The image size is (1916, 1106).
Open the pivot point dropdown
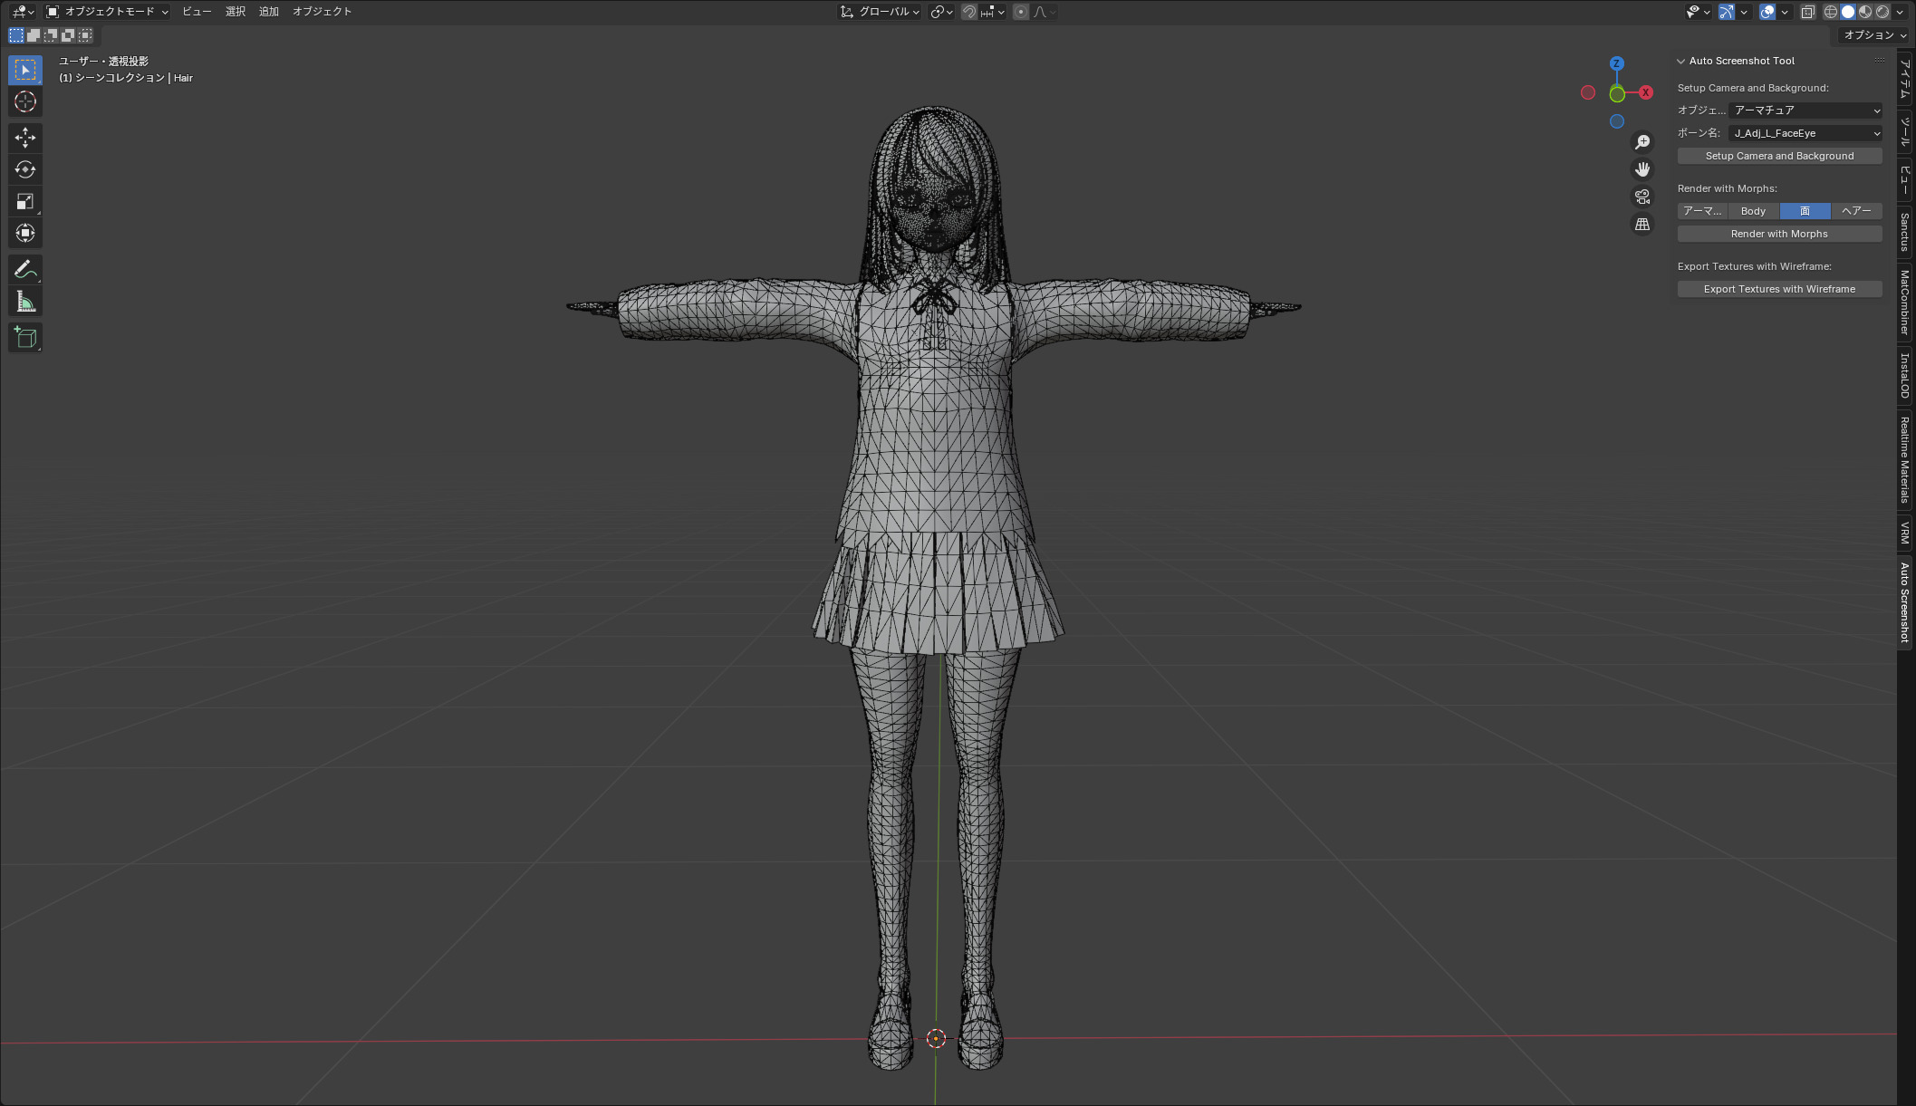(x=942, y=12)
